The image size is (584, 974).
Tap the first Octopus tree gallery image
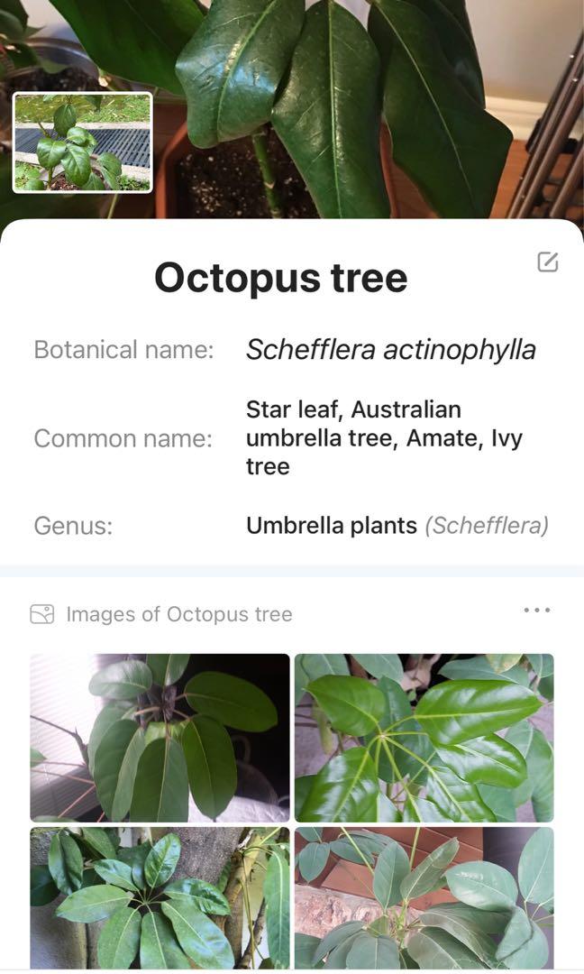pos(160,734)
